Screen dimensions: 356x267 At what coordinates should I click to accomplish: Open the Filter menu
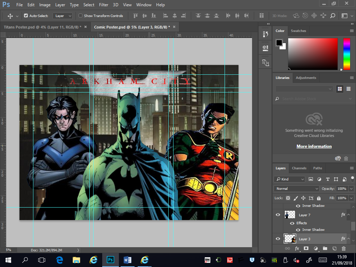103,5
